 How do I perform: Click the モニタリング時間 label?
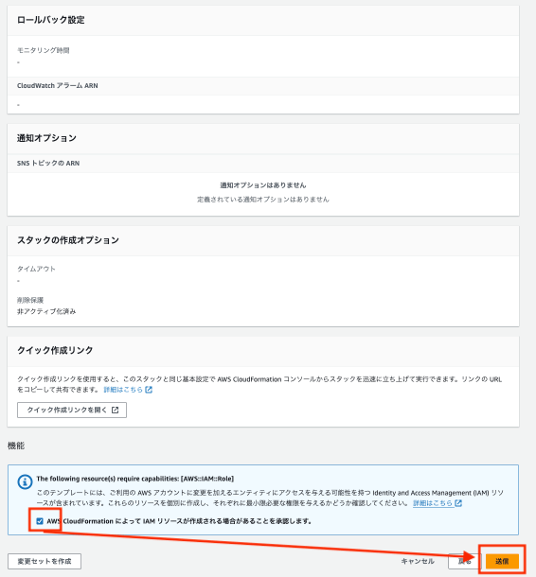click(x=44, y=50)
